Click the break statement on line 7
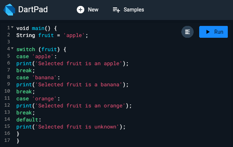The image size is (233, 147). [x=25, y=70]
